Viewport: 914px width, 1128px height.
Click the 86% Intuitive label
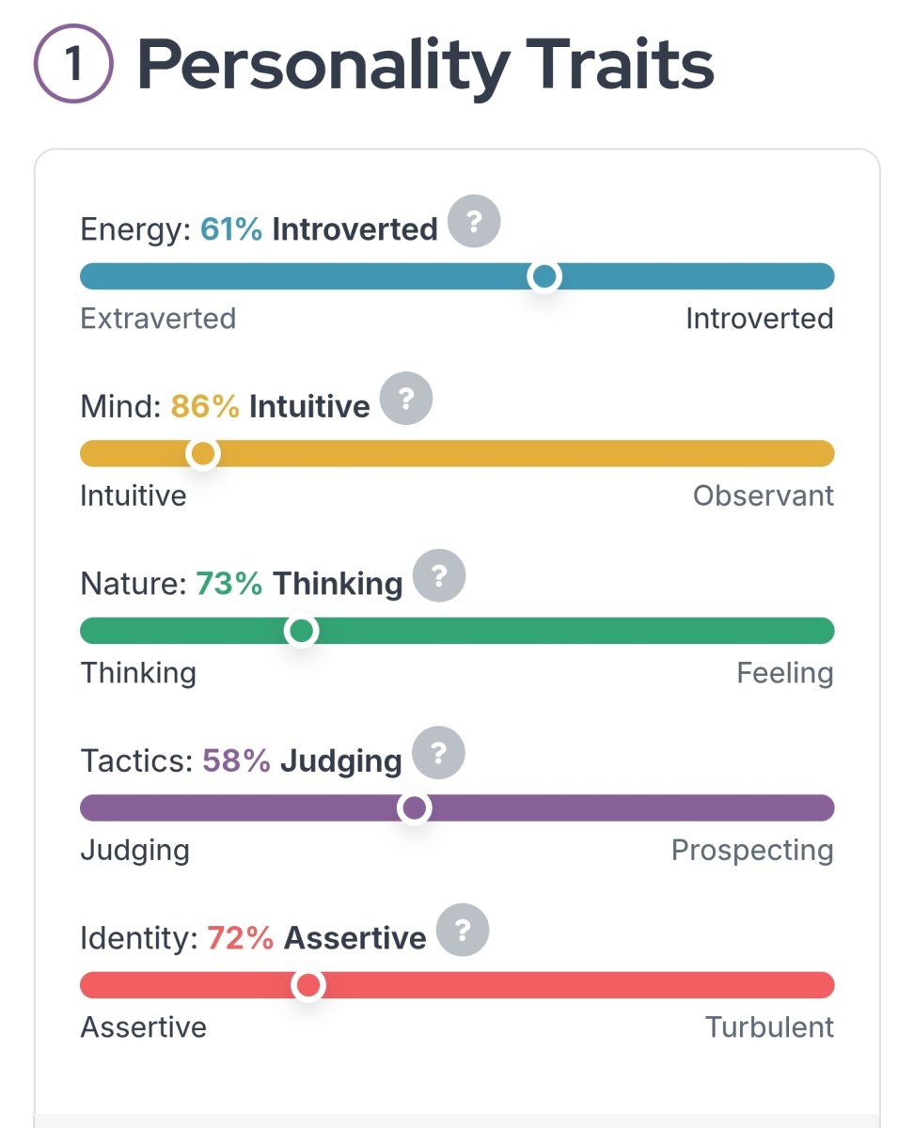271,406
